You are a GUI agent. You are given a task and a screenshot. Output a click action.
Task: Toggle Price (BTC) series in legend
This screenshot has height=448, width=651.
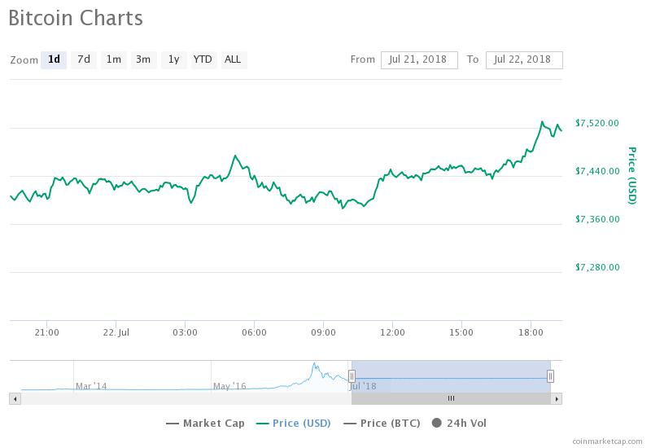click(381, 424)
